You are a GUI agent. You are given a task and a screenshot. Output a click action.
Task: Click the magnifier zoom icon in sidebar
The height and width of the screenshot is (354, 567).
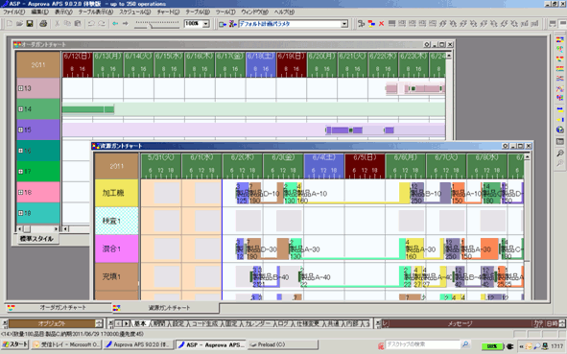(x=559, y=153)
